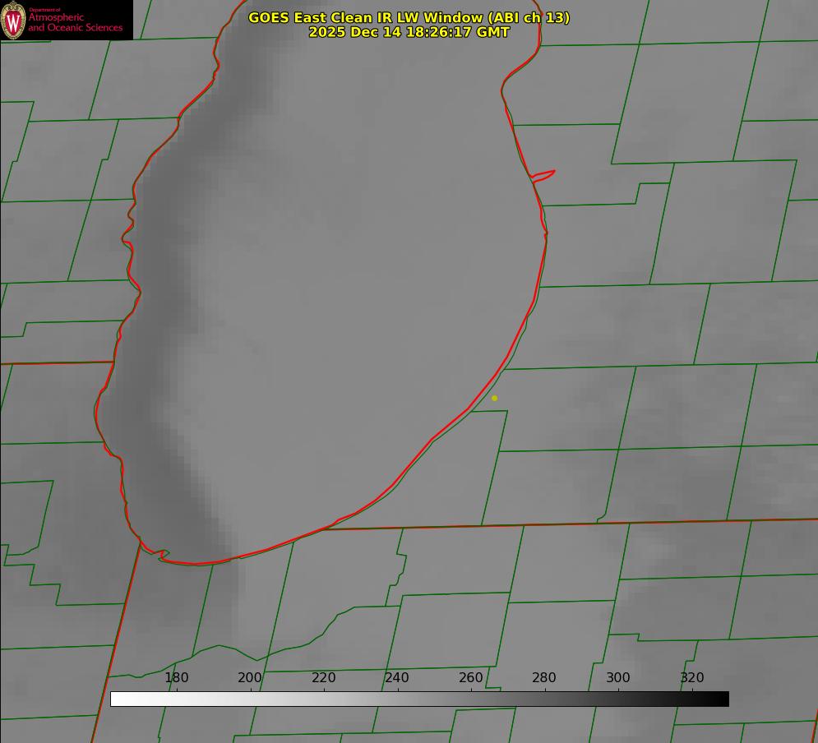This screenshot has width=818, height=743.
Task: Click the UW crest logo
Action: coord(14,21)
